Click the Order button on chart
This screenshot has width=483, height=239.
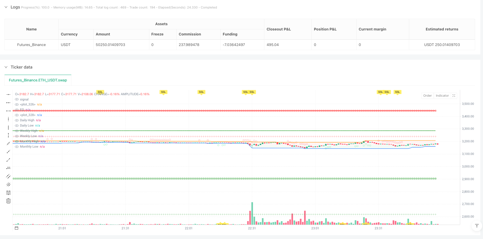(x=427, y=96)
